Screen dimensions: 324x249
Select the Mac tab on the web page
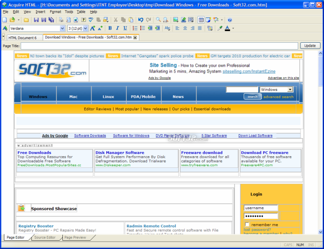coord(74,97)
